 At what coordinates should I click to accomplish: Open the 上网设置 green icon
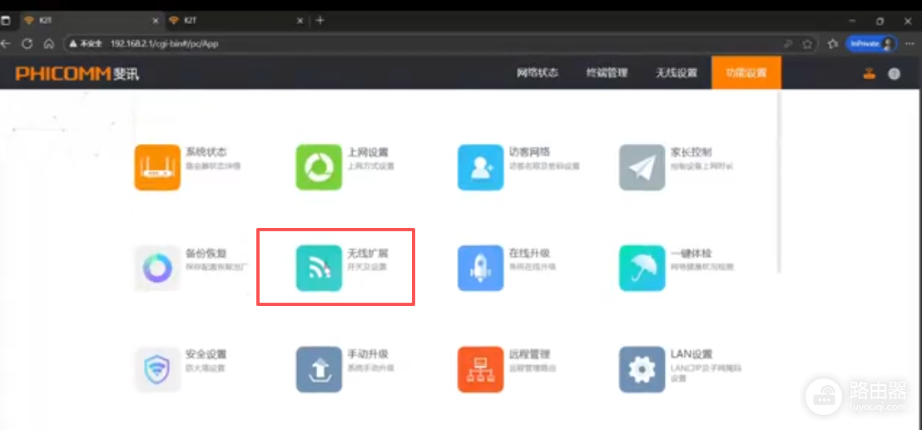(x=319, y=167)
